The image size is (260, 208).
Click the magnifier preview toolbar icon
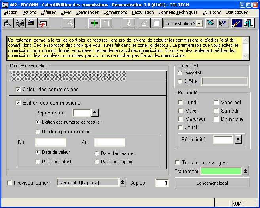8,23
